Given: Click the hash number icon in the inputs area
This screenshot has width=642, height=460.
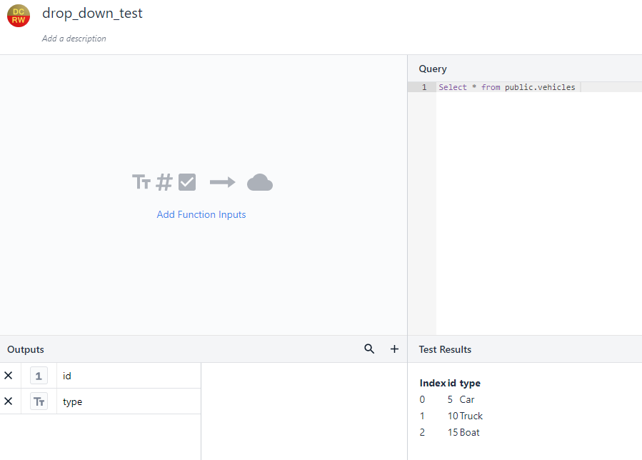Looking at the screenshot, I should (164, 183).
